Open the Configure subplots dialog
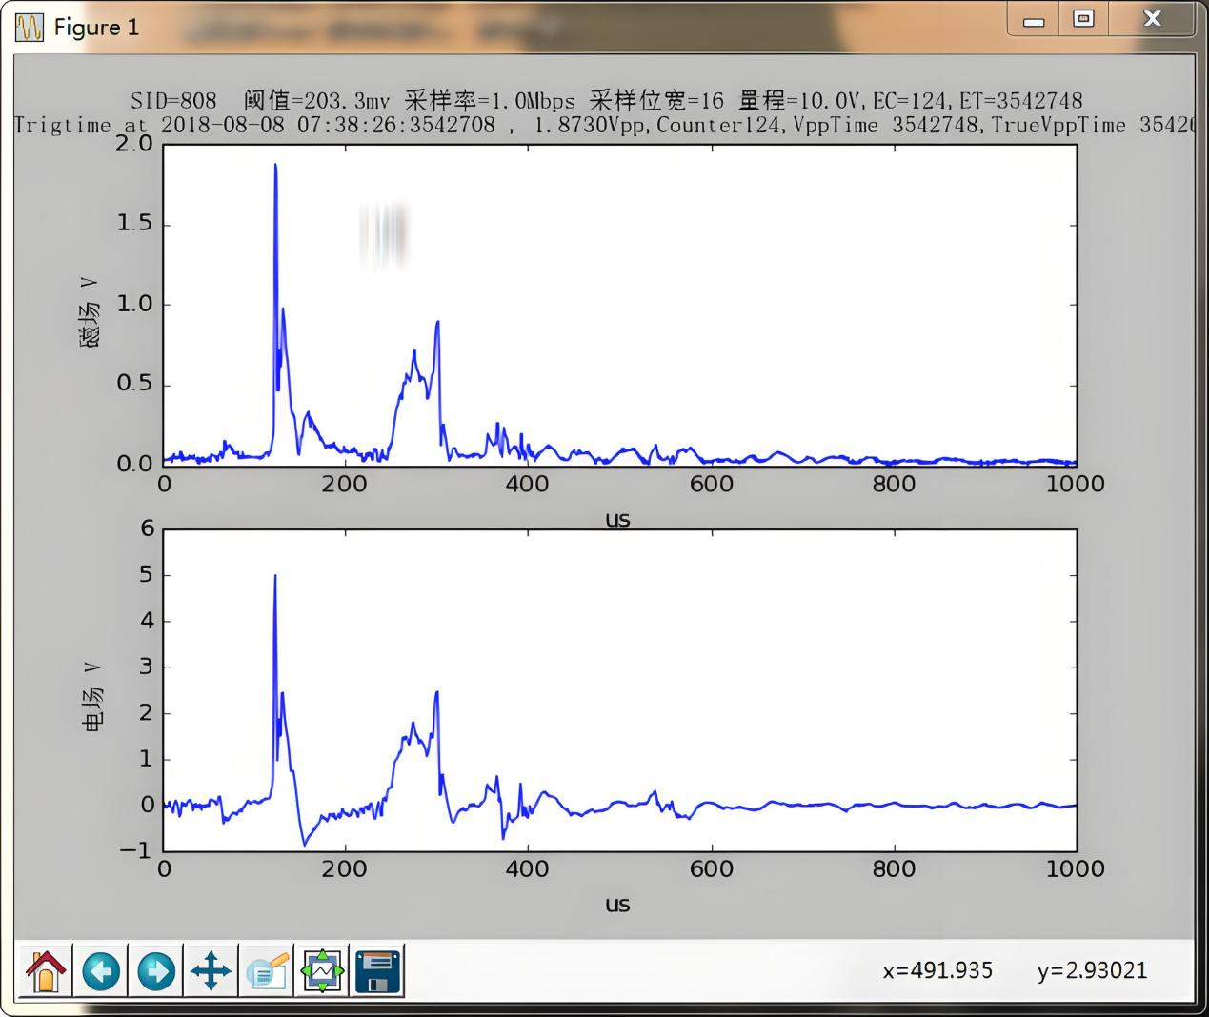Screen dimensions: 1209x1017 tap(323, 971)
